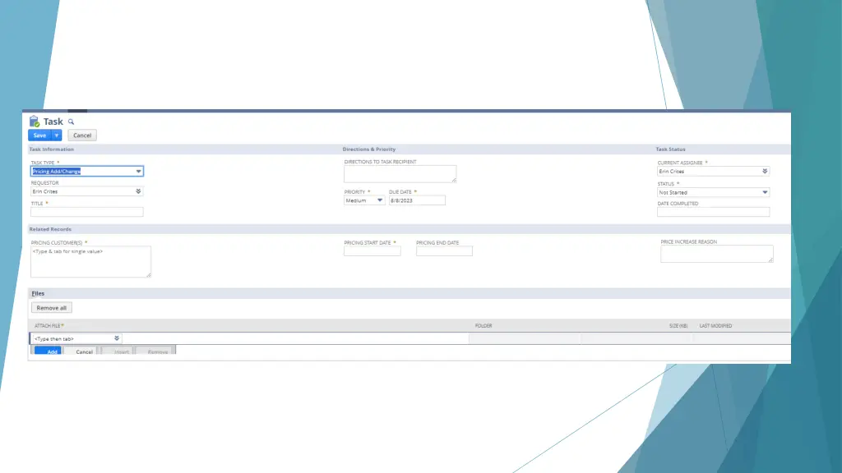Screen dimensions: 842x473
Task: Click the Price Increase Reason box
Action: coord(716,254)
